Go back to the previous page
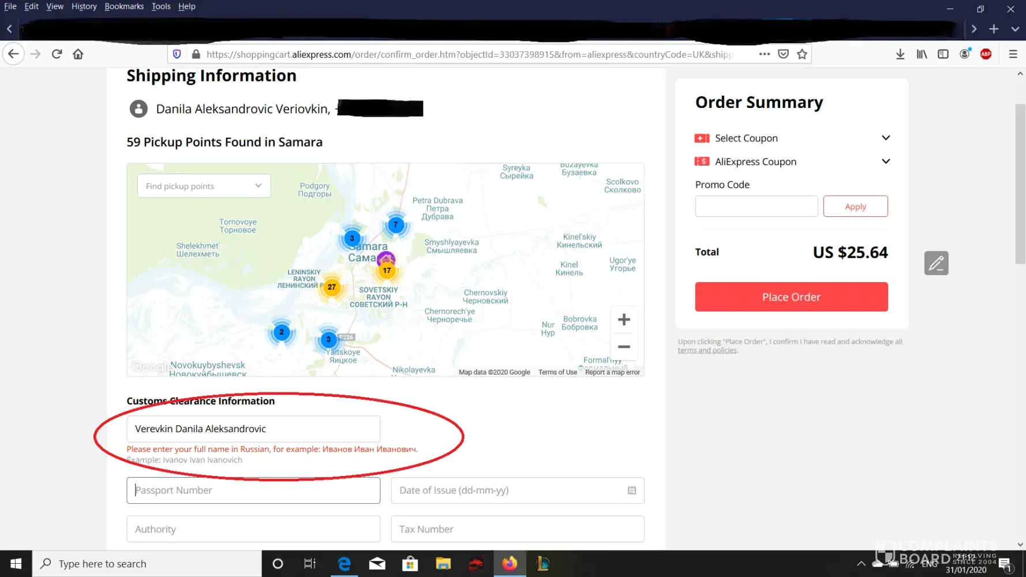This screenshot has width=1026, height=577. pos(13,54)
